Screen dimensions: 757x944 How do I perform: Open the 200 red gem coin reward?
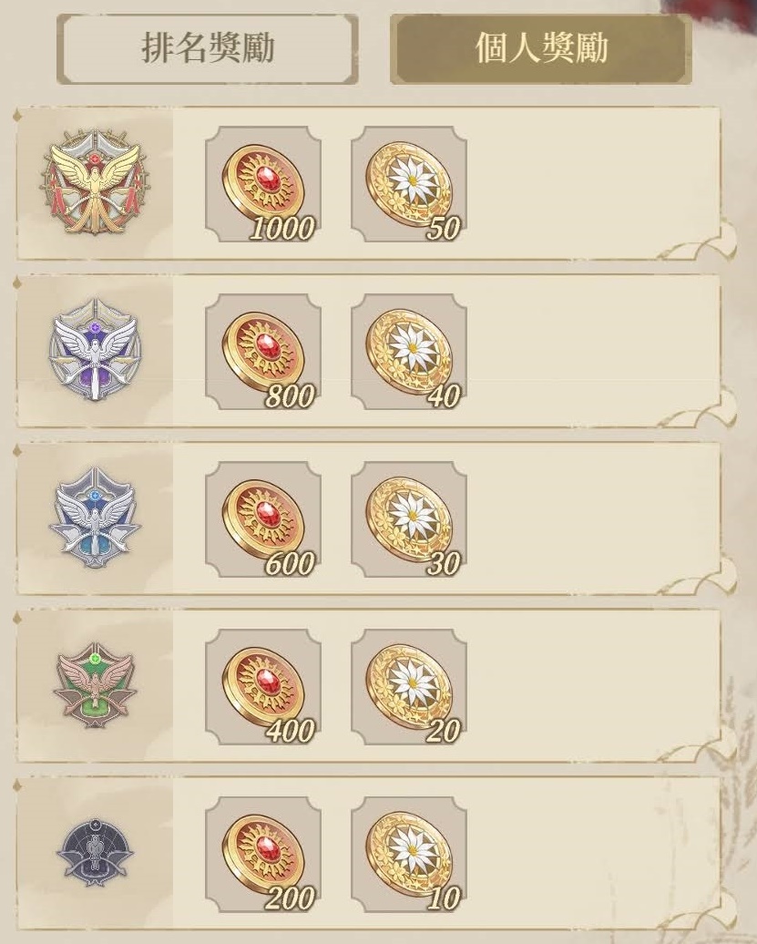point(263,855)
